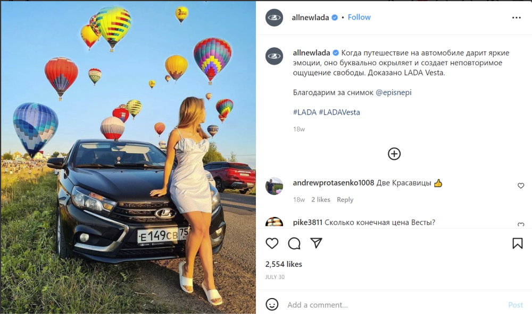
Task: Toggle like on andrewprotasenko1008's comment heart
Action: (520, 186)
